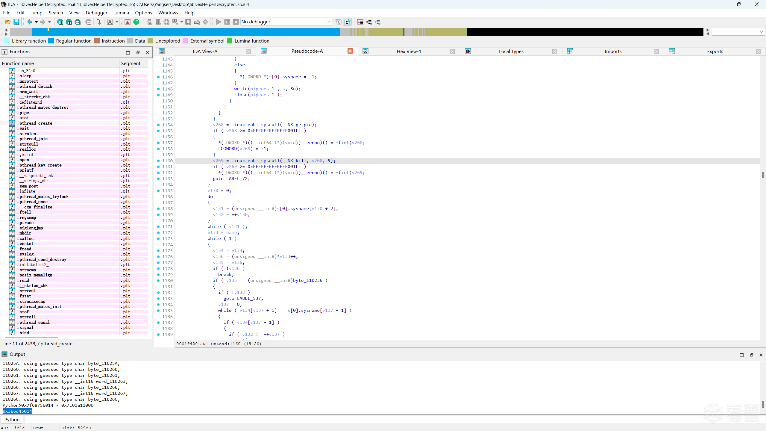Click the Python console language button

point(12,419)
